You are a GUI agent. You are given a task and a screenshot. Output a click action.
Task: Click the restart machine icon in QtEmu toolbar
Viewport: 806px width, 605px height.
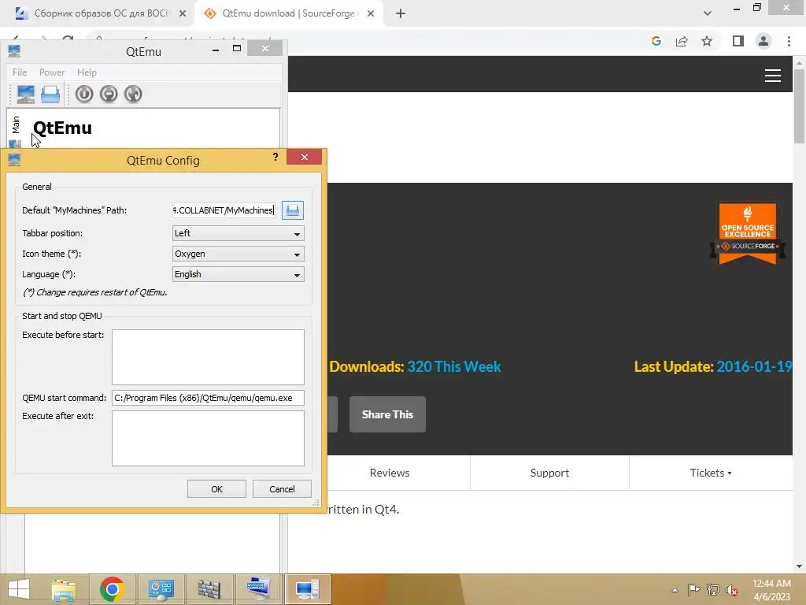pos(132,95)
